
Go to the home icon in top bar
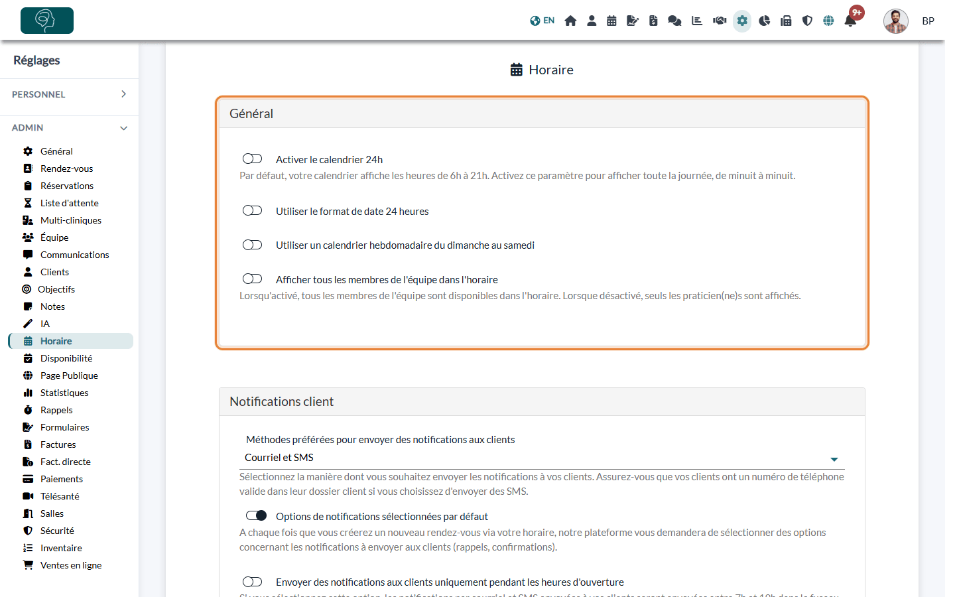click(570, 21)
